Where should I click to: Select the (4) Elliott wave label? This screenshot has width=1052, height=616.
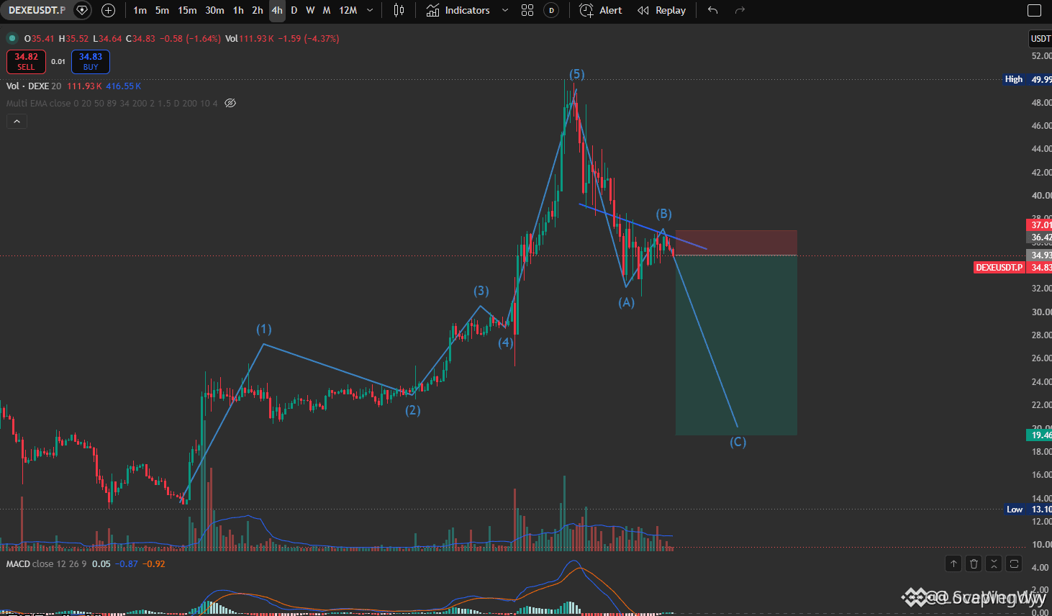(x=506, y=343)
